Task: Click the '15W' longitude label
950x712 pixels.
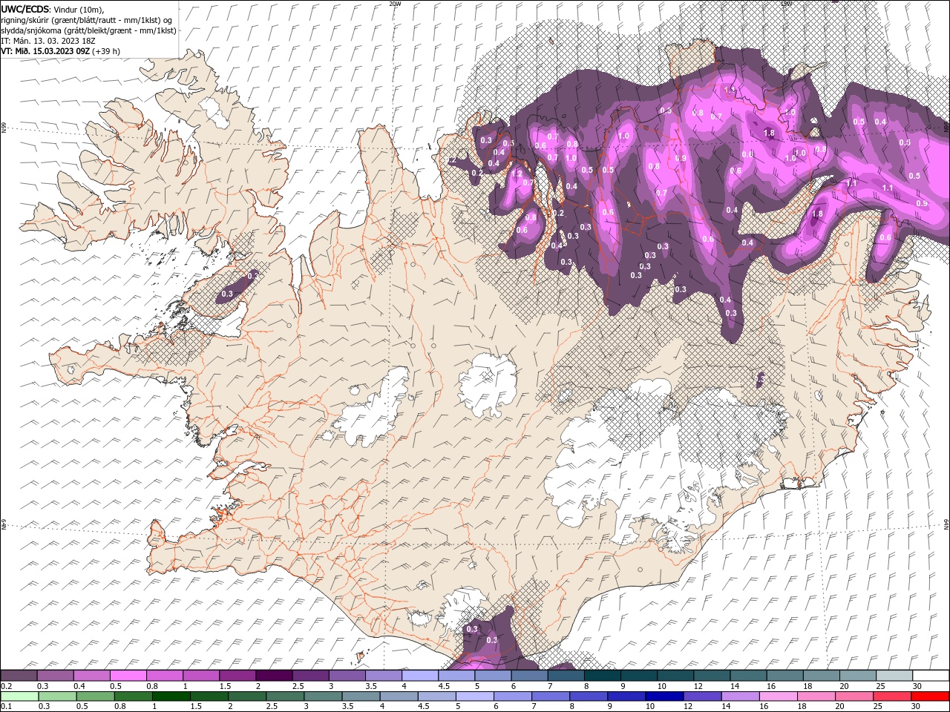Action: click(786, 4)
